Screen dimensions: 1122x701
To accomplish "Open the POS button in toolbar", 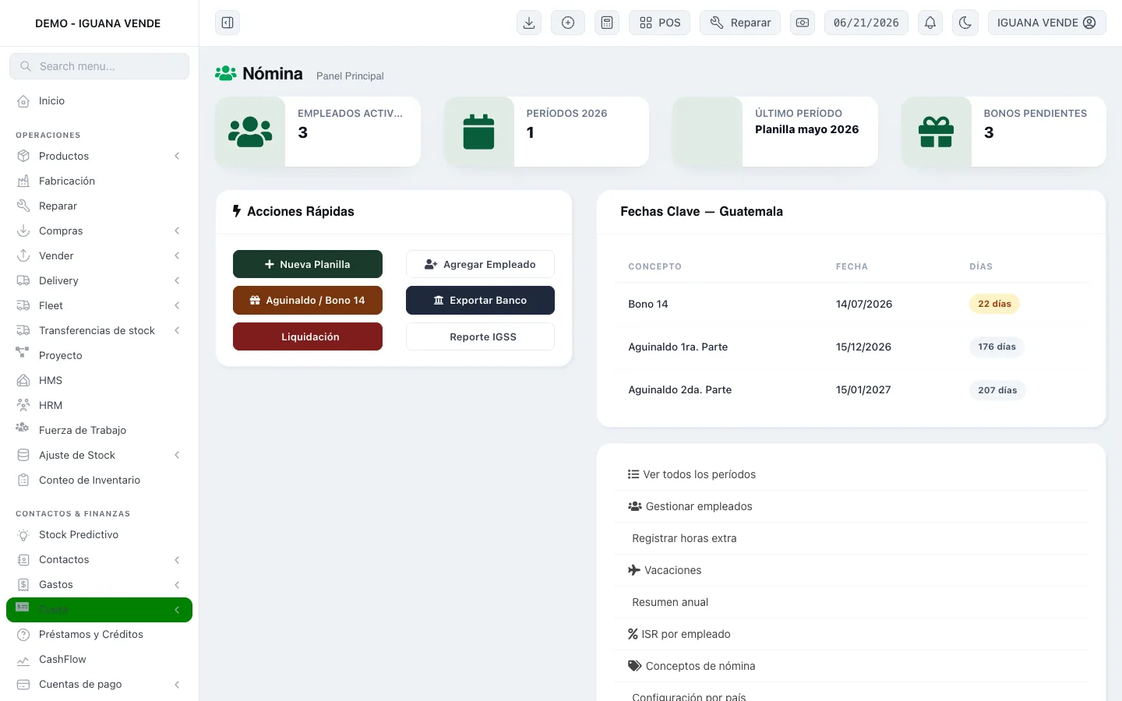I will click(x=660, y=23).
